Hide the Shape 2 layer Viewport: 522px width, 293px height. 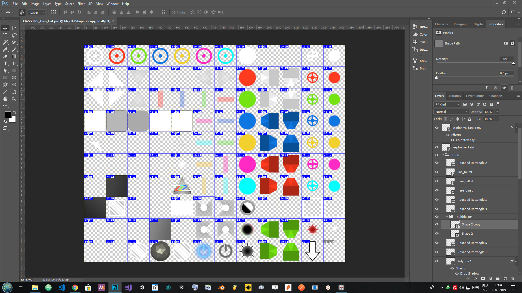coord(437,234)
